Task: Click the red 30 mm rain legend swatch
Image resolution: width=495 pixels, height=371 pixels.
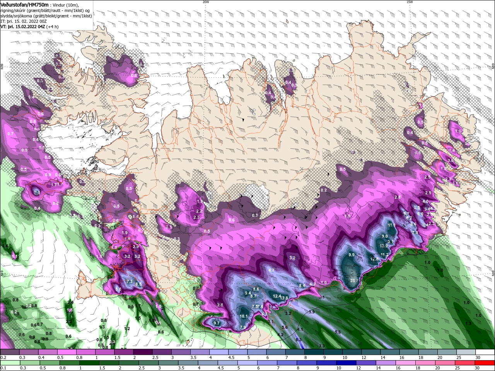Action: (485, 363)
